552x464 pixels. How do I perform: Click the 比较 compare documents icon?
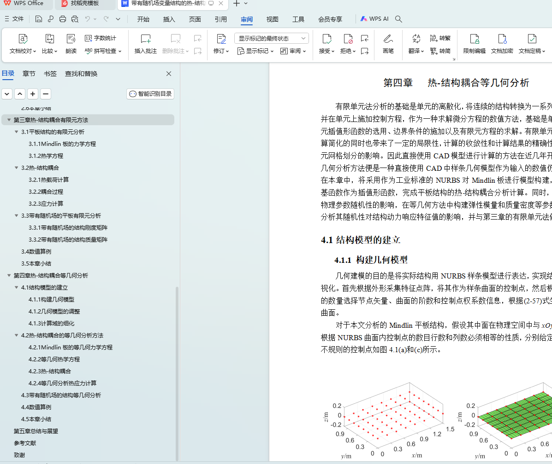coord(49,39)
